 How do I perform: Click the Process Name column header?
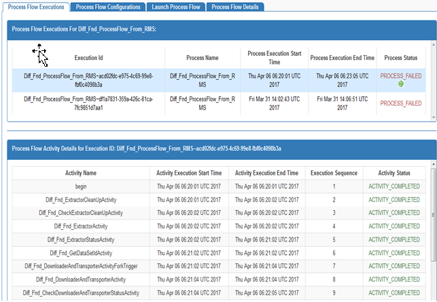pos(203,58)
